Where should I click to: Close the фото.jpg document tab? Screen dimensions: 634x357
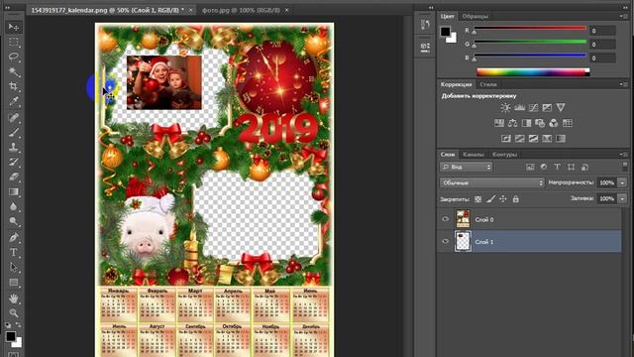click(x=286, y=10)
